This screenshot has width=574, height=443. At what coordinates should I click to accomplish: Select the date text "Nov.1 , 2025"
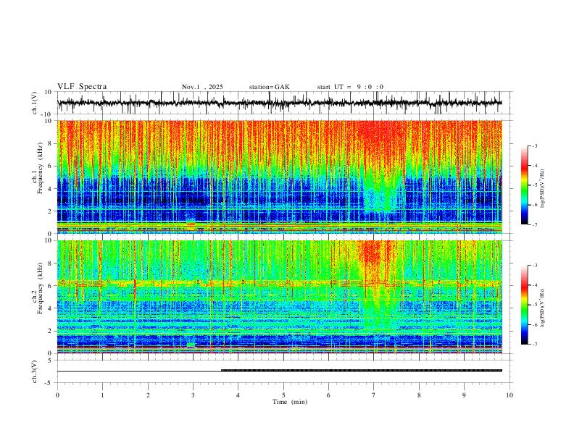[202, 87]
